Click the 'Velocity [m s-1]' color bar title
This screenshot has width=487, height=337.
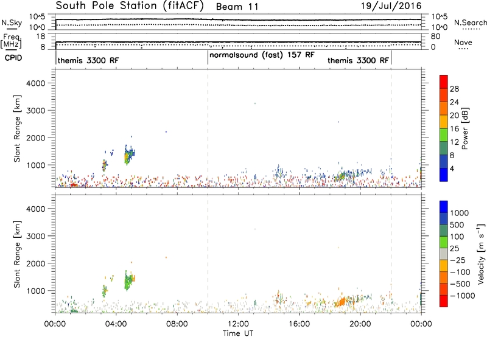481,254
